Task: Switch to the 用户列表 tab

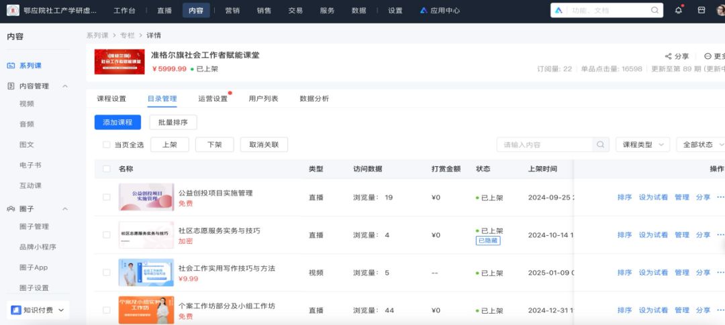Action: pyautogui.click(x=263, y=99)
